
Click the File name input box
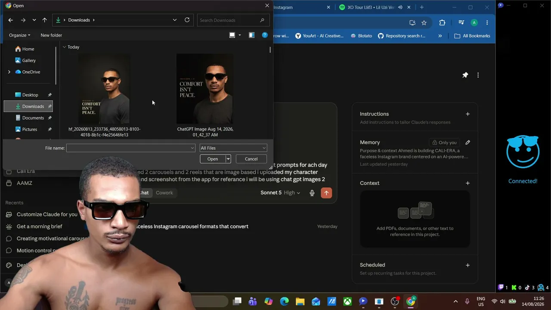point(128,148)
